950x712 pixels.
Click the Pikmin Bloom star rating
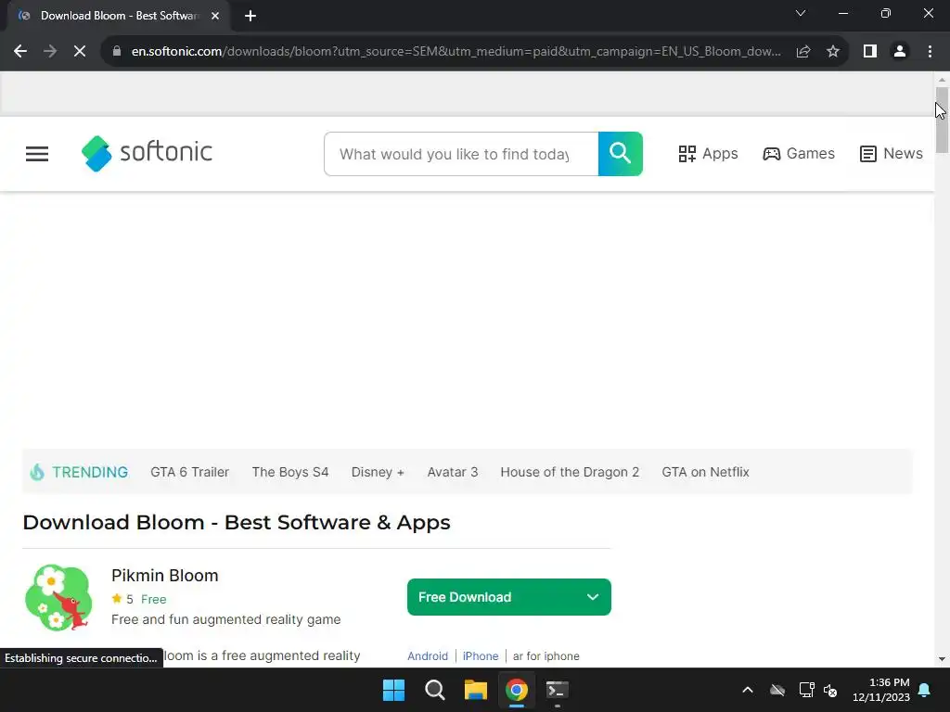[122, 600]
